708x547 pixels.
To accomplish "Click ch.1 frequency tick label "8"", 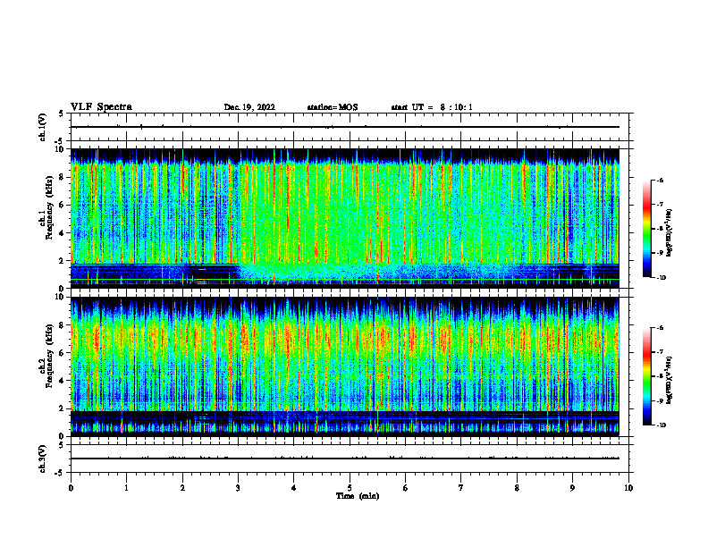I will (62, 177).
